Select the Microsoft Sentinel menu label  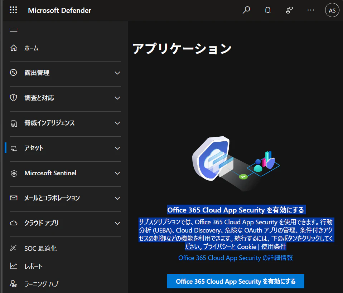pyautogui.click(x=50, y=173)
